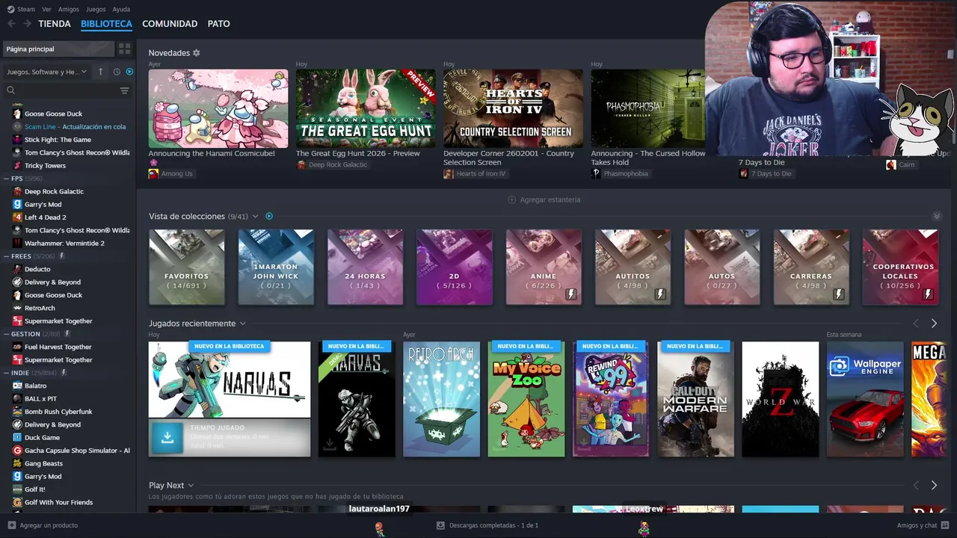Collapse the GESTION category in sidebar
Viewport: 957px width, 538px height.
[7, 334]
